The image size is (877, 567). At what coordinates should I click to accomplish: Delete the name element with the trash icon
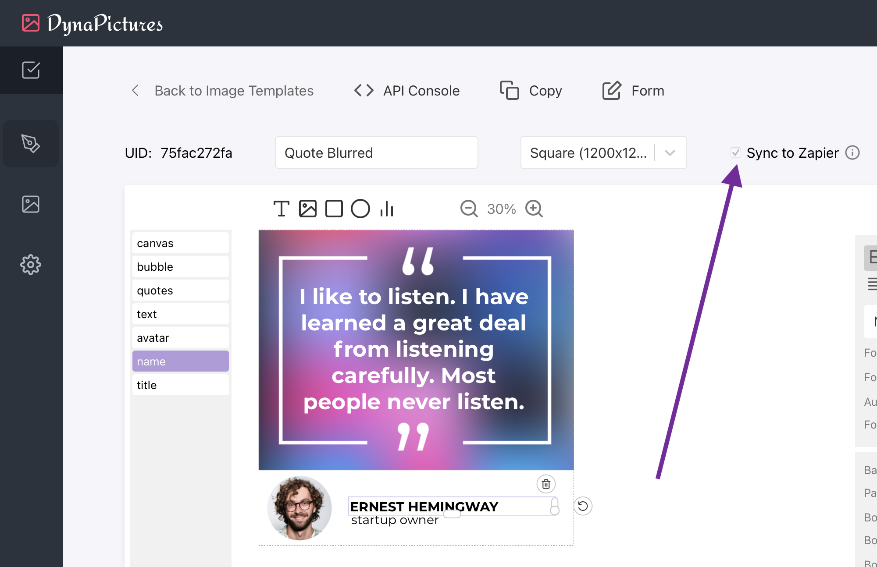pyautogui.click(x=545, y=484)
